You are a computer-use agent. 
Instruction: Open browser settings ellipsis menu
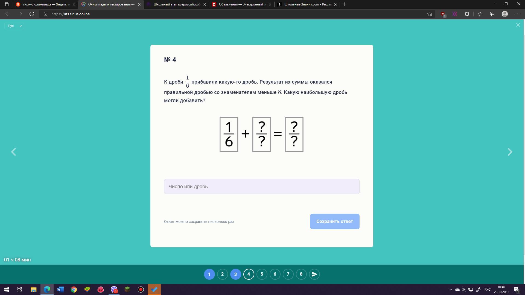pos(517,14)
